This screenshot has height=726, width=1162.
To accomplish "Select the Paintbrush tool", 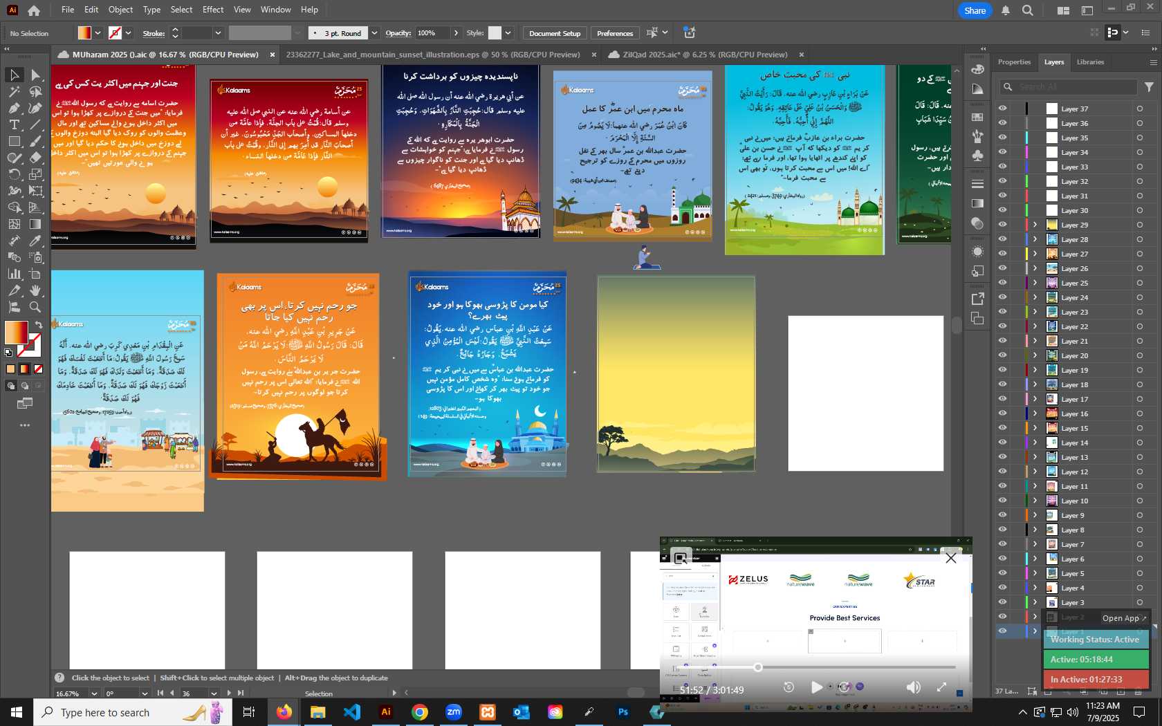I will (x=36, y=141).
